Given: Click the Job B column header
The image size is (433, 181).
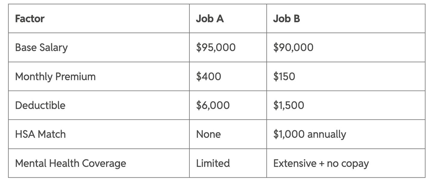Looking at the screenshot, I should pyautogui.click(x=287, y=19).
